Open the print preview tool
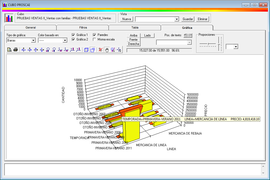The width and height of the screenshot is (270, 180). tap(9, 50)
